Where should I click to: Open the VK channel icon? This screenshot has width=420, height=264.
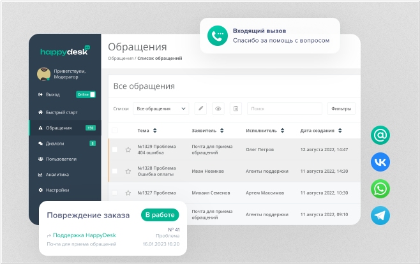point(380,162)
